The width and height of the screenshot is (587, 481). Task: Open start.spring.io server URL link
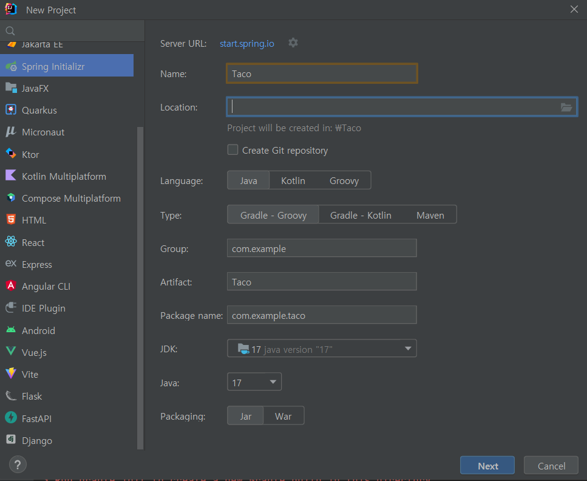pos(246,44)
